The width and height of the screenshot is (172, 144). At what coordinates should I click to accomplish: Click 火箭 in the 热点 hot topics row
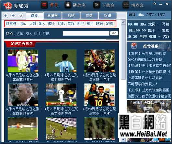[x=20, y=33]
